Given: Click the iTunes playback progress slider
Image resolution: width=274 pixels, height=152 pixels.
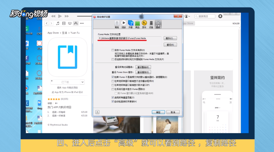Looking at the screenshot, I should coord(84,16).
